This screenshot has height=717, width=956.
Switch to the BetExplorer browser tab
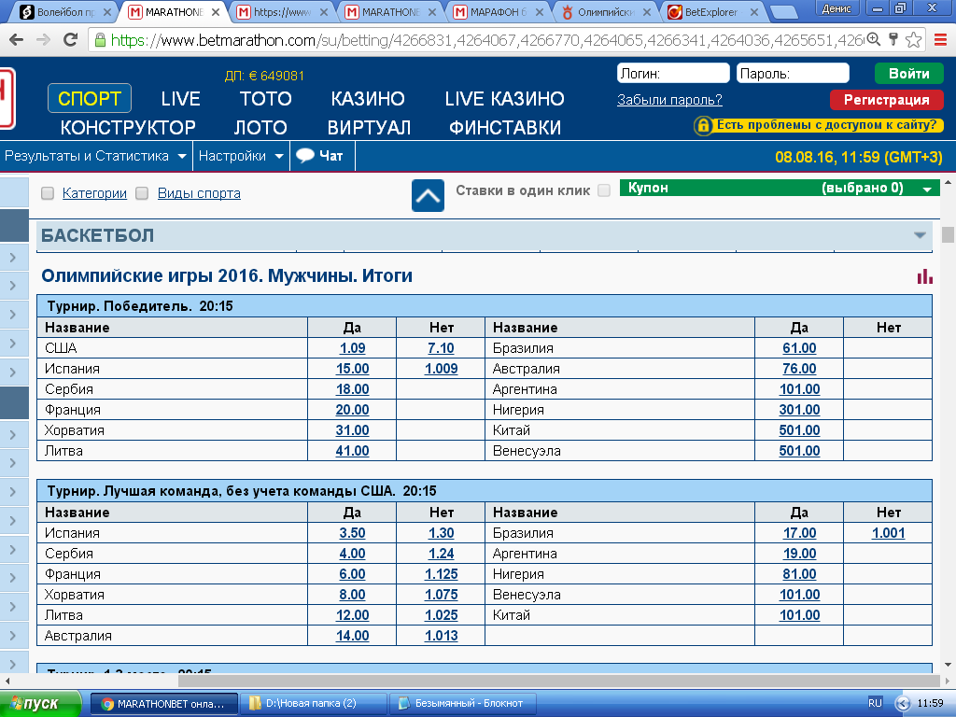click(x=712, y=11)
